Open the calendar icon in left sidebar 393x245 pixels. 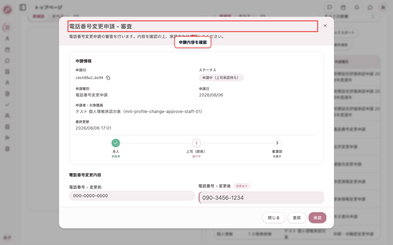[x=7, y=50]
